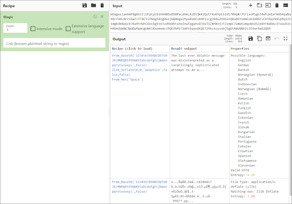This screenshot has width=292, height=204.
Task: Maximise the output pane
Action: point(286,39)
